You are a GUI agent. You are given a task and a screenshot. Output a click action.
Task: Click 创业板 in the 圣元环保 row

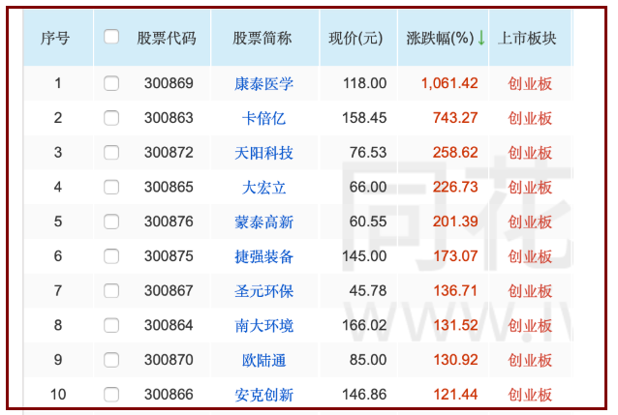[x=530, y=291]
